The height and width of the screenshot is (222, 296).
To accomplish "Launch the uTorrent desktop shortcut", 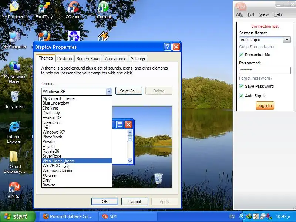I will [103, 10].
